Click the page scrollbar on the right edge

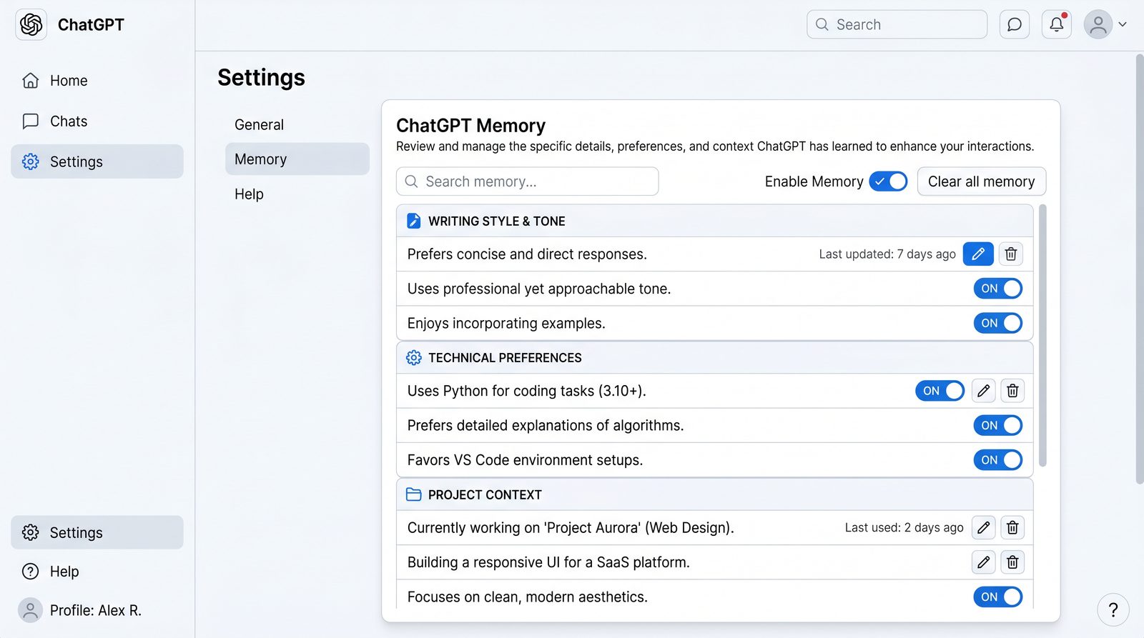pos(1139,268)
